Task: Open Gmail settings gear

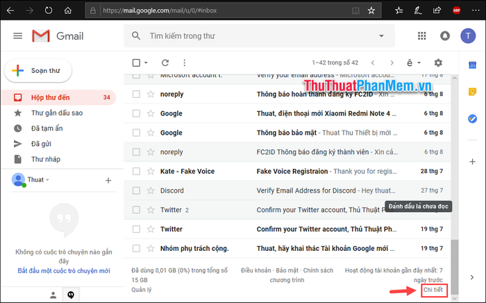Action: pyautogui.click(x=438, y=63)
